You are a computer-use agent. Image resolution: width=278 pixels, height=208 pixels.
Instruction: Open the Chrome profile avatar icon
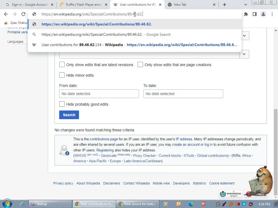[263, 14]
